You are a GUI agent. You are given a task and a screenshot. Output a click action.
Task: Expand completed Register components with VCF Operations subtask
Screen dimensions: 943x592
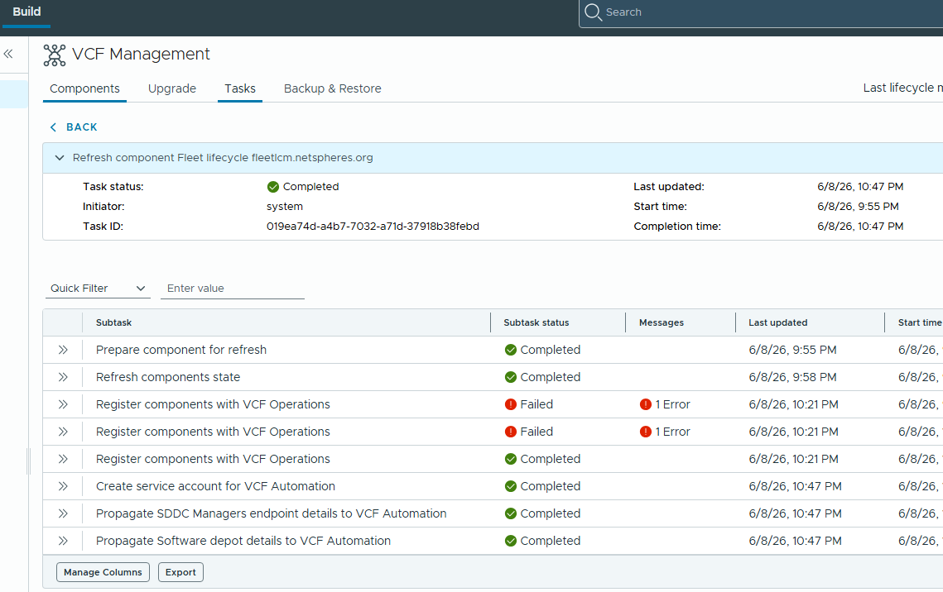[x=63, y=460]
